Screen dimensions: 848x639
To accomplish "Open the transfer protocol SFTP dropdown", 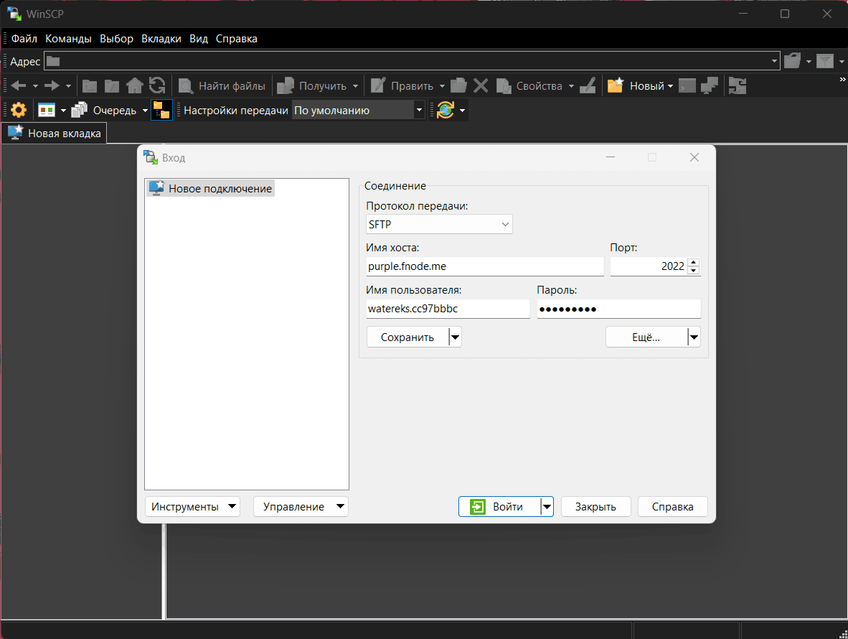I will point(439,225).
